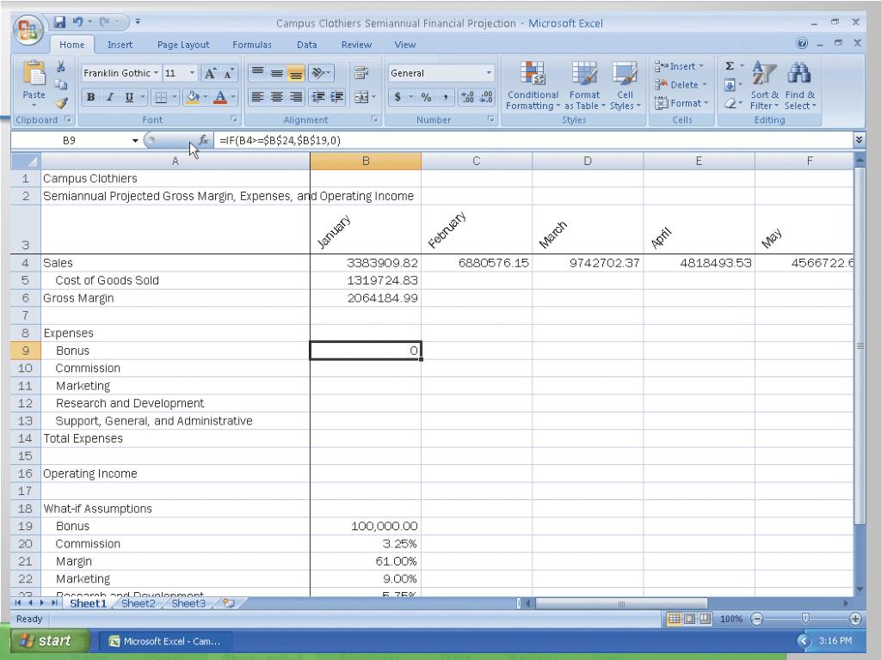Apply Comma Style number format
Viewport: 881px width, 660px height.
click(x=445, y=97)
